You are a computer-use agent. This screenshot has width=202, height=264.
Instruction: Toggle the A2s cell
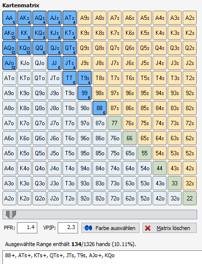(189, 17)
